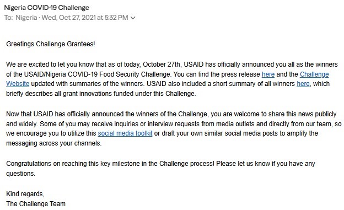The image size is (344, 210).
Task: Click "Food Security Challenge" in first paragraph
Action: tap(135, 74)
